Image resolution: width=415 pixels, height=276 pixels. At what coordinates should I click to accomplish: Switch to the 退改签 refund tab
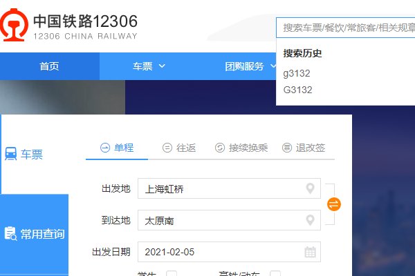pyautogui.click(x=304, y=148)
